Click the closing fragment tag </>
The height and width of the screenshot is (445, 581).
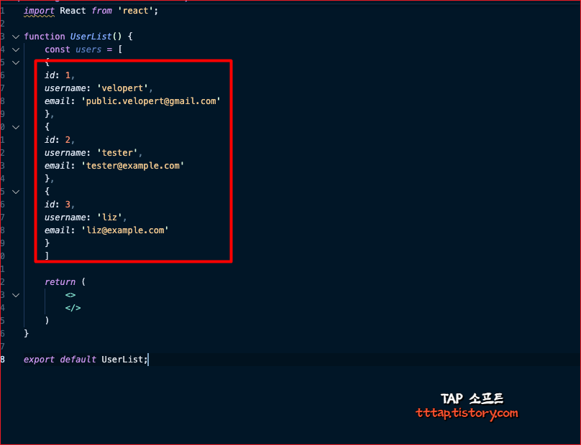[73, 308]
